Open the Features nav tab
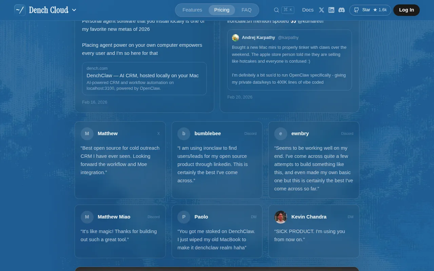The image size is (434, 271). tap(192, 10)
